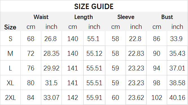This screenshot has height=105, width=188.
Task: Click the 22.8 sleeve inch cell
Action: (x=136, y=38)
